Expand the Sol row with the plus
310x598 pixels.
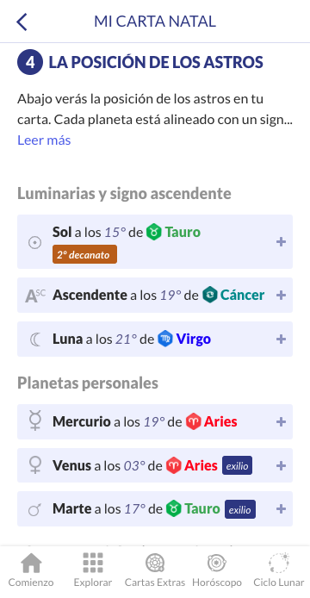[281, 242]
